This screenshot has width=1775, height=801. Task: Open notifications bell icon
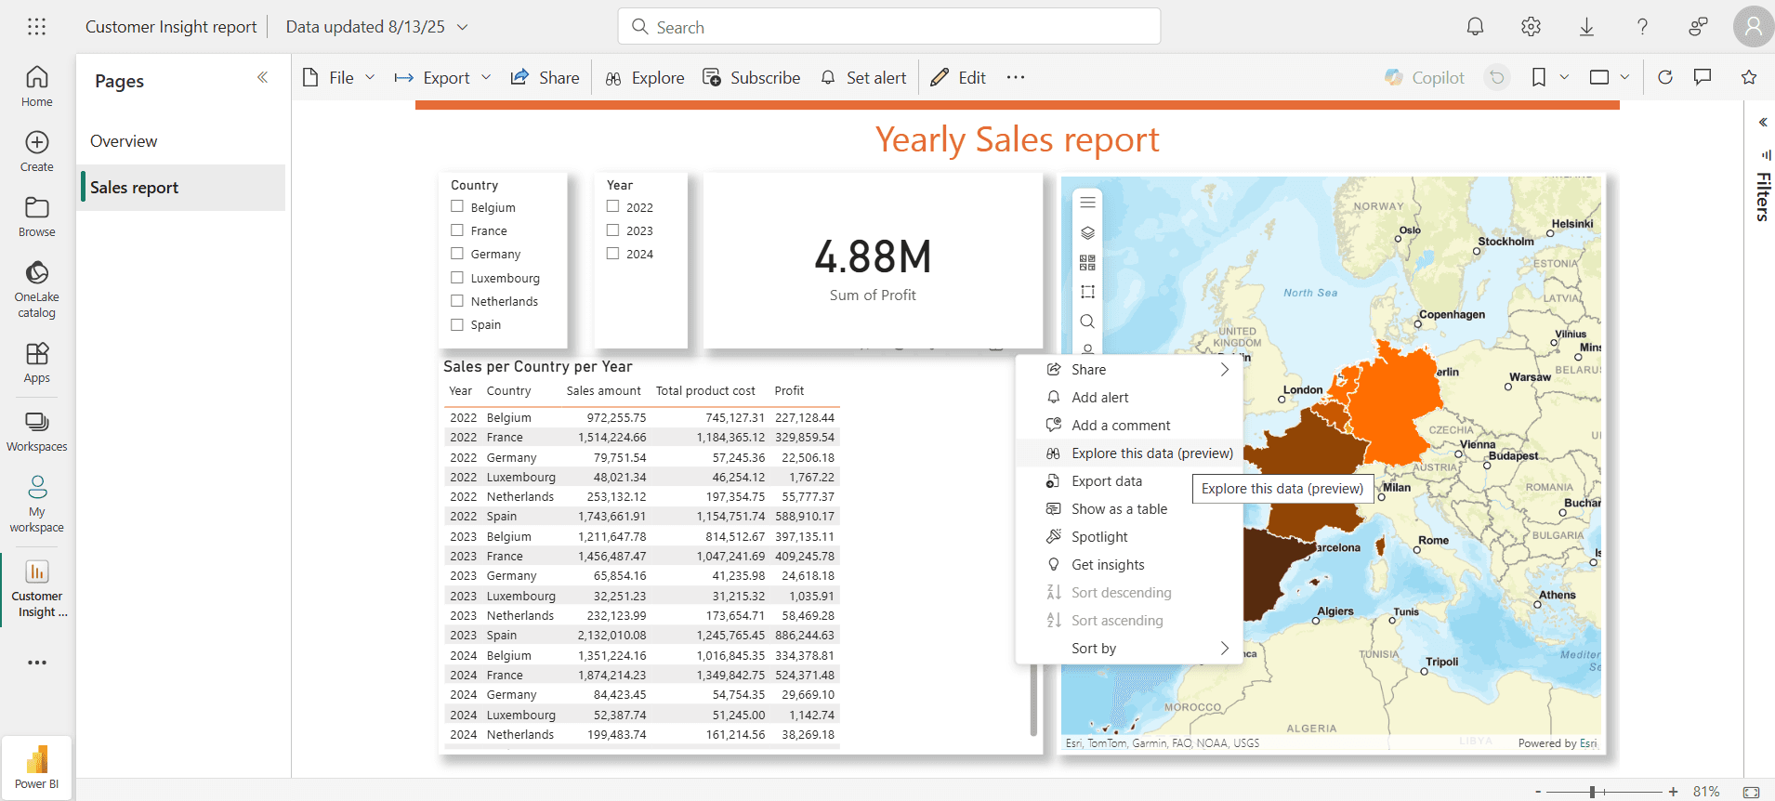click(1475, 27)
